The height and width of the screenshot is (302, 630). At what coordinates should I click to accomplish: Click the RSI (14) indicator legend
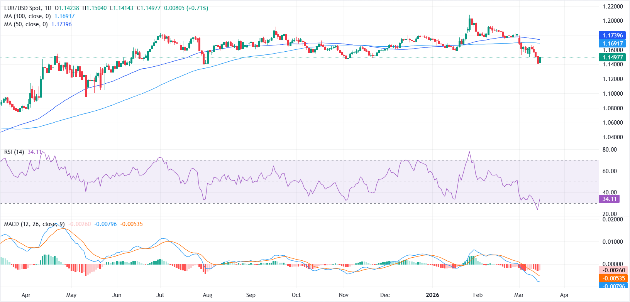click(14, 152)
